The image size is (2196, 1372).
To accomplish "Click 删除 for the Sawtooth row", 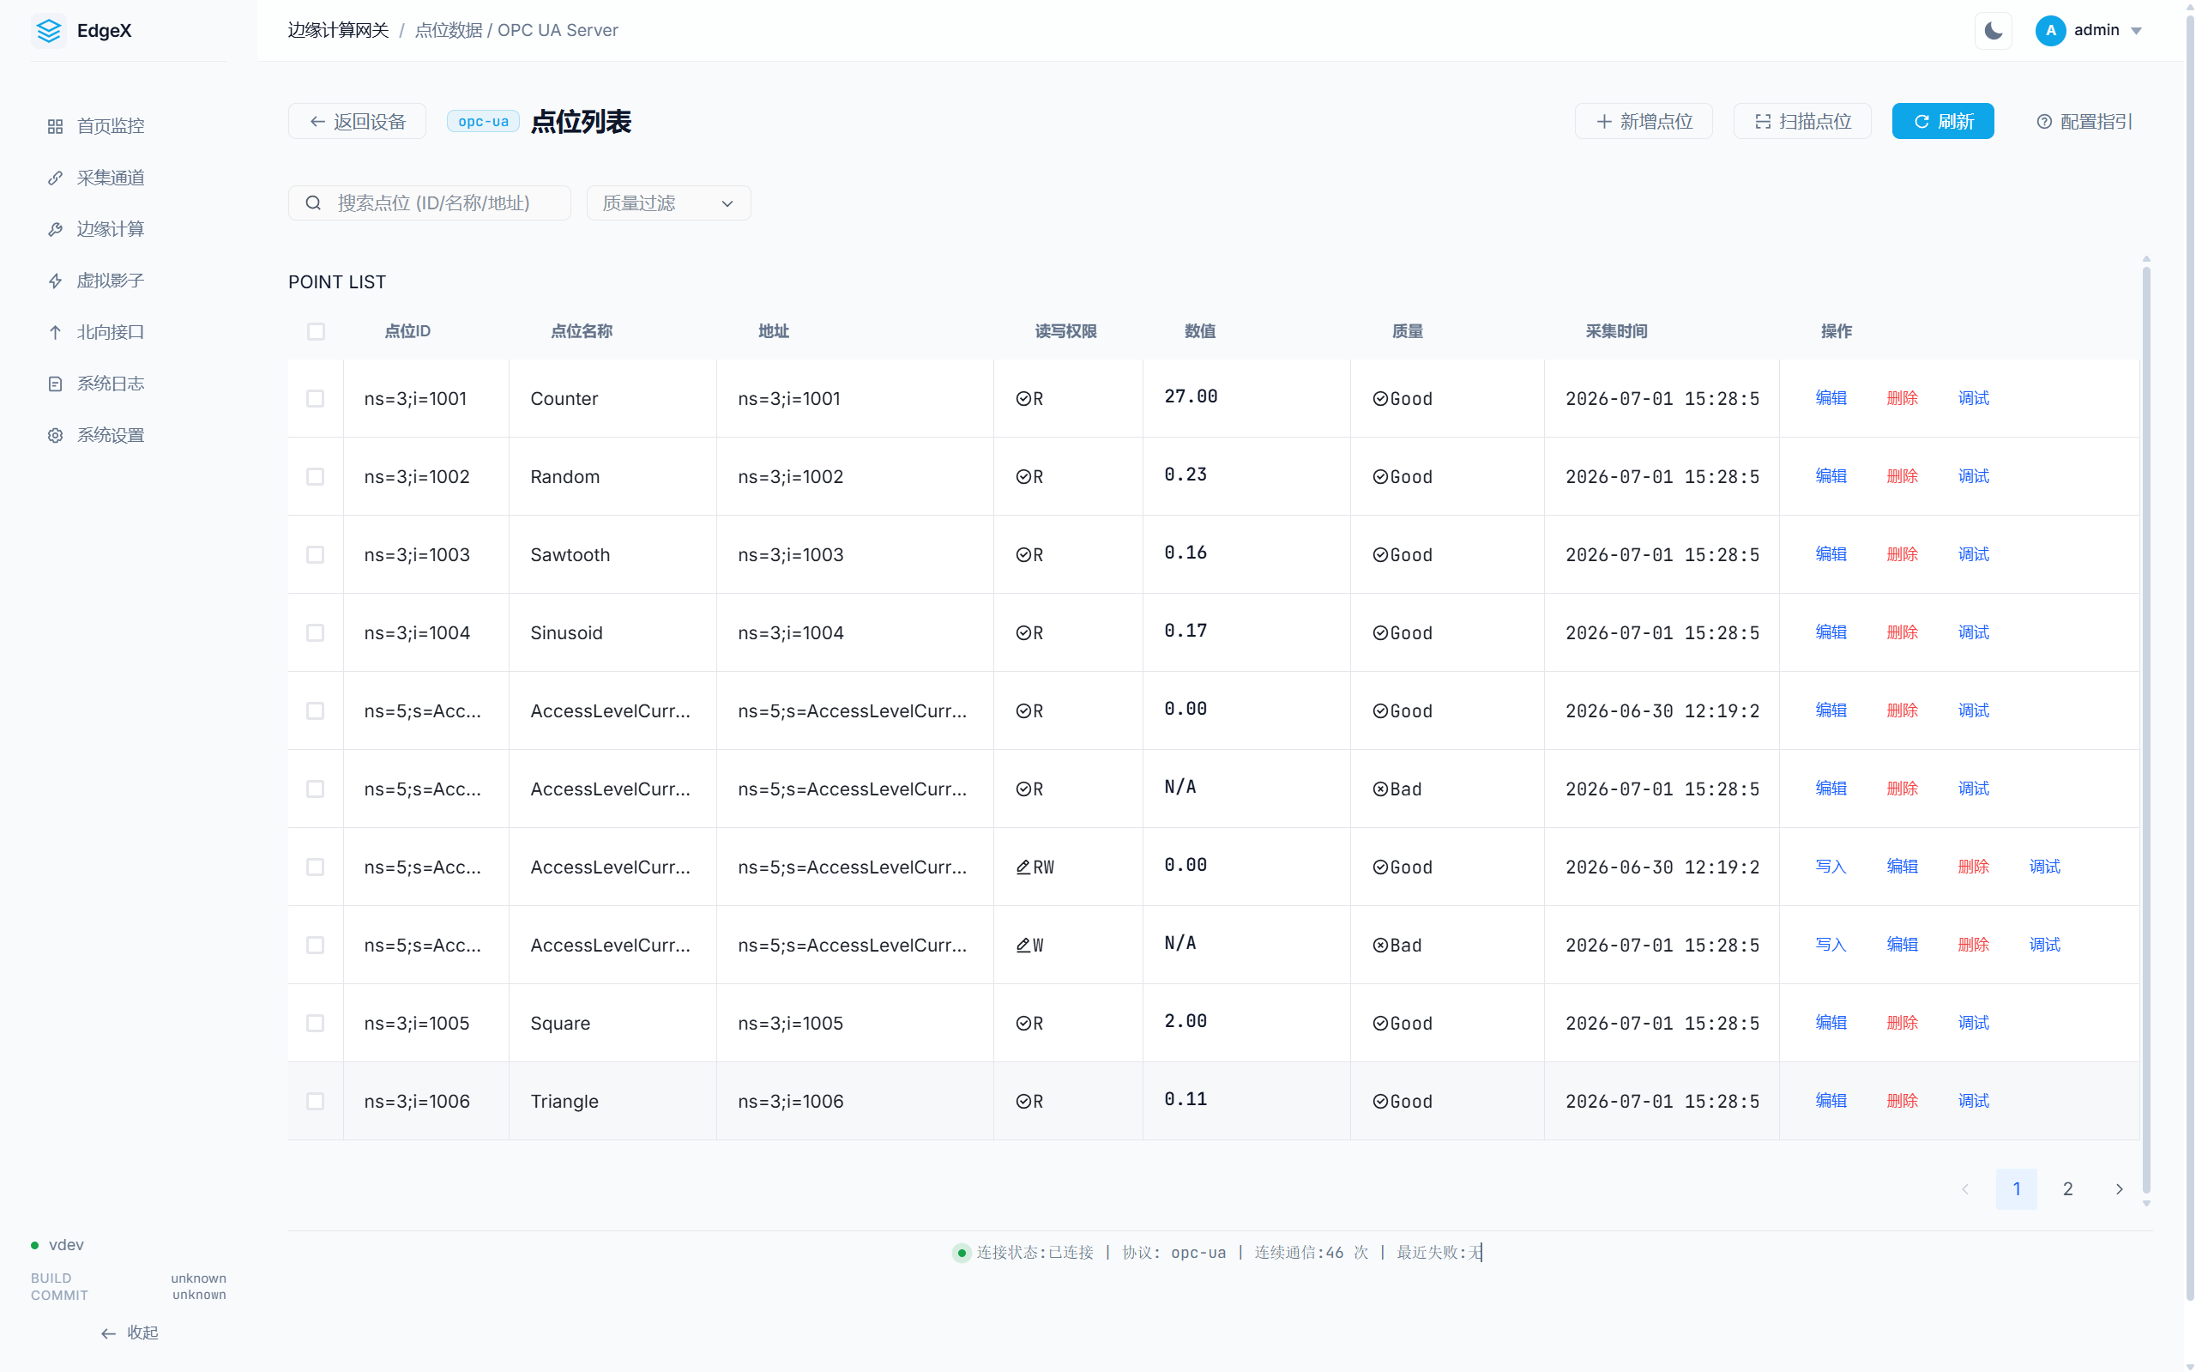I will (1902, 554).
